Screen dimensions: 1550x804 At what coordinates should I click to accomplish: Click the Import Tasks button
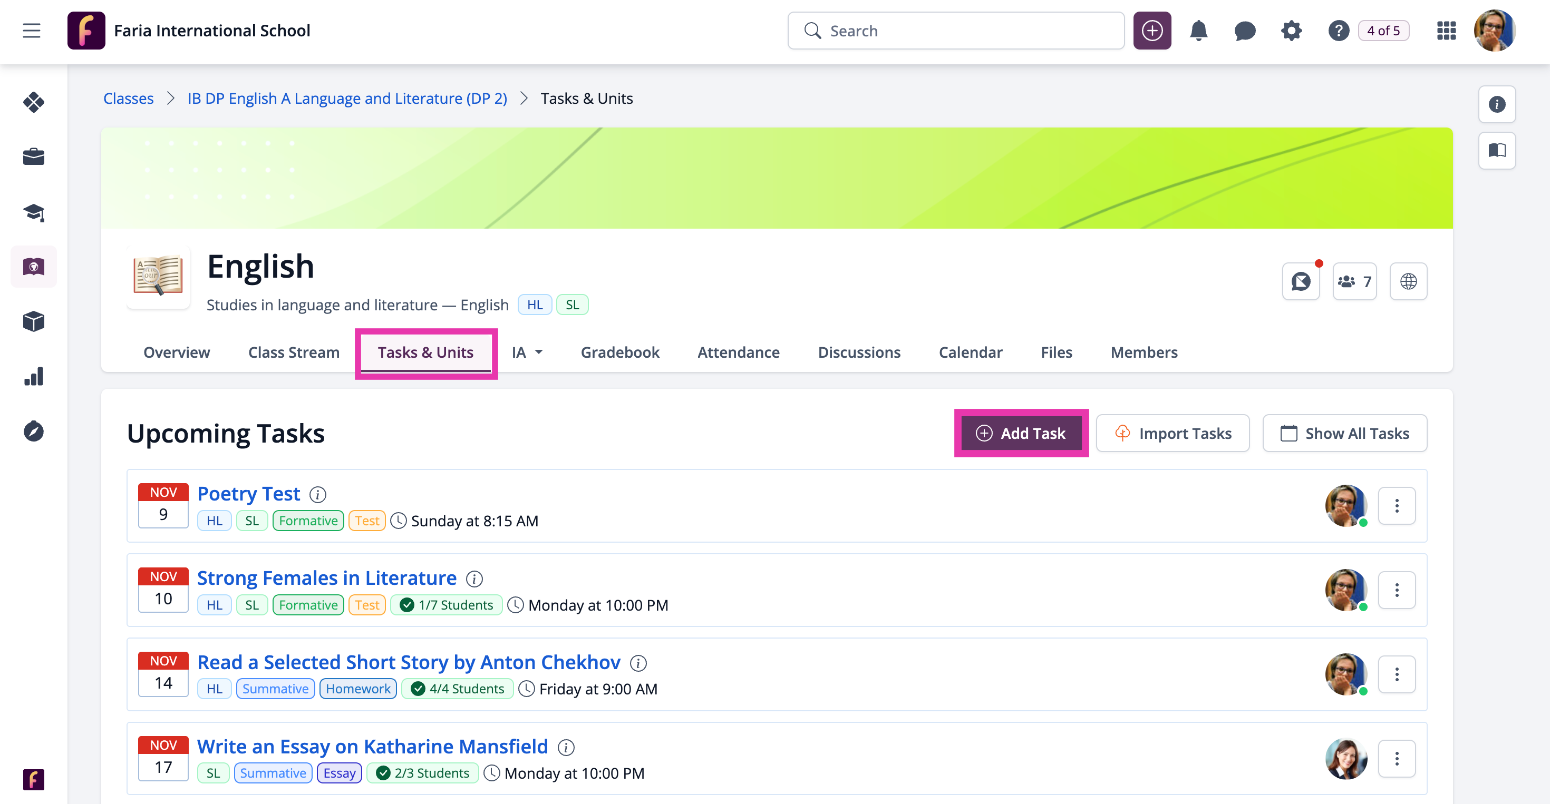[x=1173, y=433]
